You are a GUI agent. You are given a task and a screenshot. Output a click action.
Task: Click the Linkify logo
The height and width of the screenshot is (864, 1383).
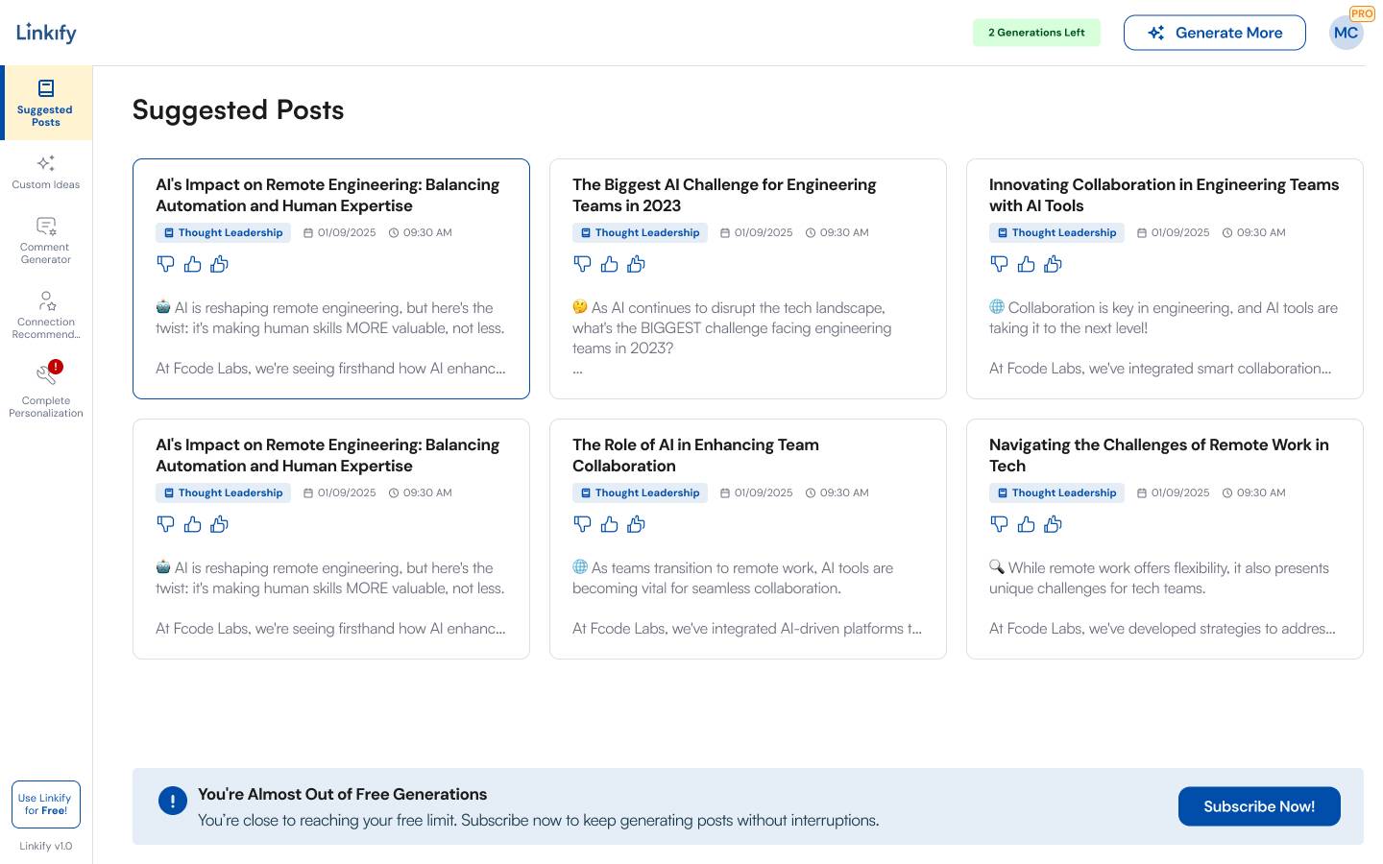click(x=46, y=33)
